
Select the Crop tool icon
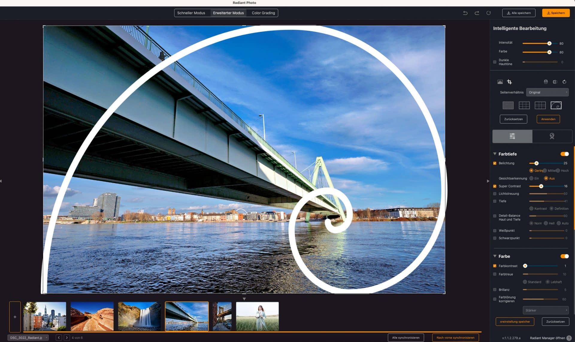[509, 82]
